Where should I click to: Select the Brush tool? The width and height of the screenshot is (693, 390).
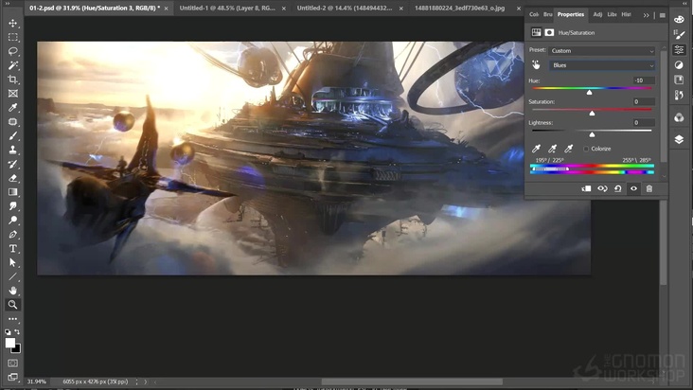coord(13,136)
